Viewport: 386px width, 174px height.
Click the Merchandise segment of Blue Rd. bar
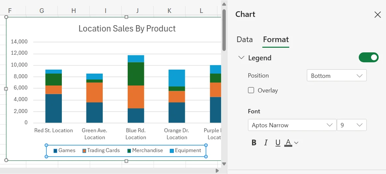[x=136, y=74]
